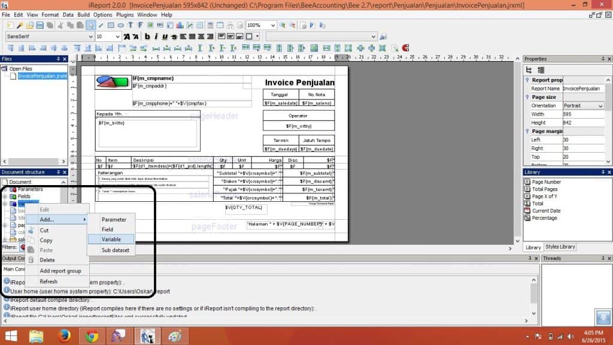Click the red magnet snap icon
Screen dimensions: 613x345
click(x=405, y=48)
